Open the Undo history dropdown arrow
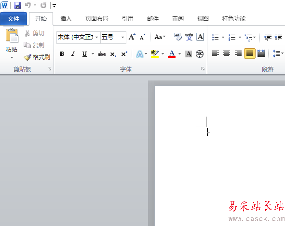285x226 pixels. coord(35,5)
